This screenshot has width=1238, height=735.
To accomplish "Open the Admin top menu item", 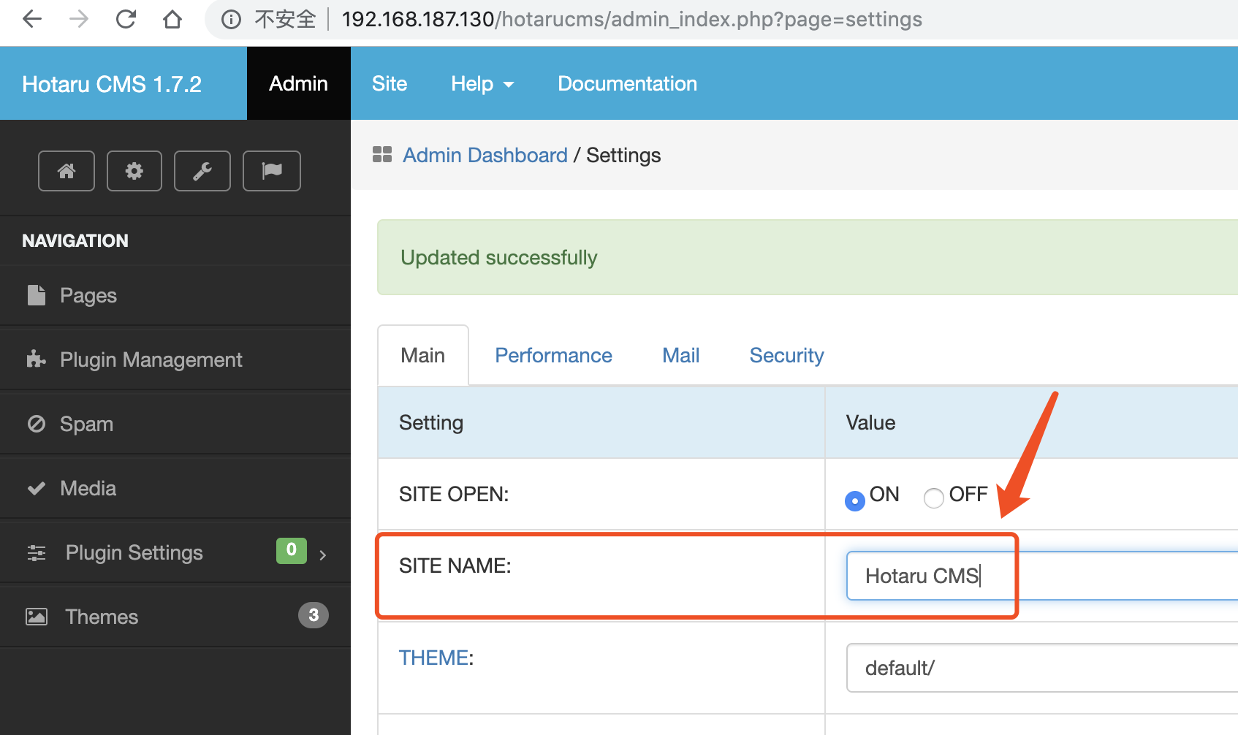I will (x=298, y=83).
